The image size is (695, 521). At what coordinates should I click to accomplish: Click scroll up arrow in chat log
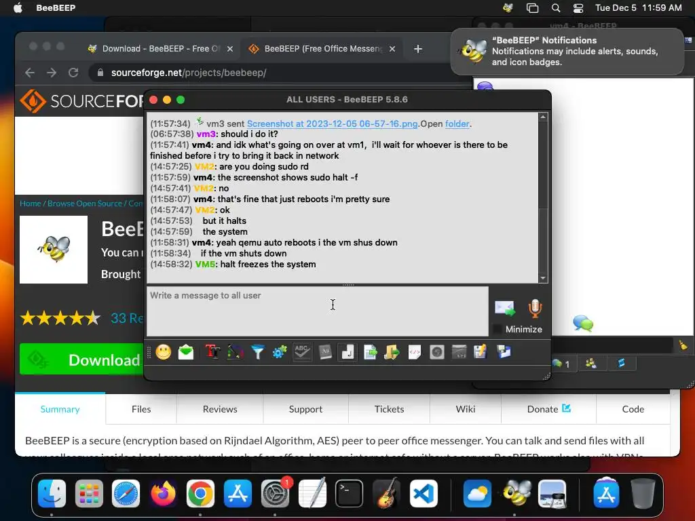click(x=543, y=117)
